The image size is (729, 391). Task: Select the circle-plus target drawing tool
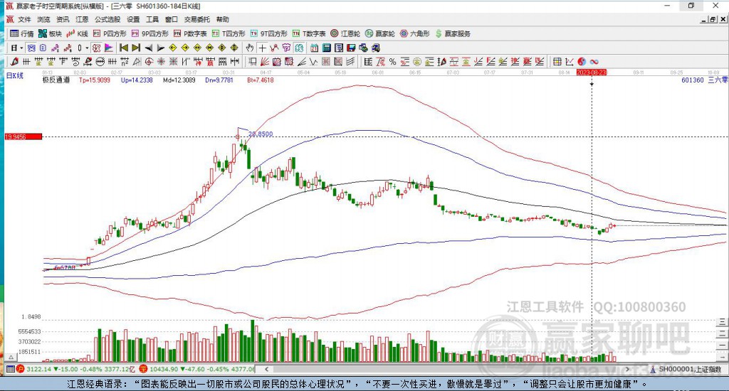[x=148, y=61]
